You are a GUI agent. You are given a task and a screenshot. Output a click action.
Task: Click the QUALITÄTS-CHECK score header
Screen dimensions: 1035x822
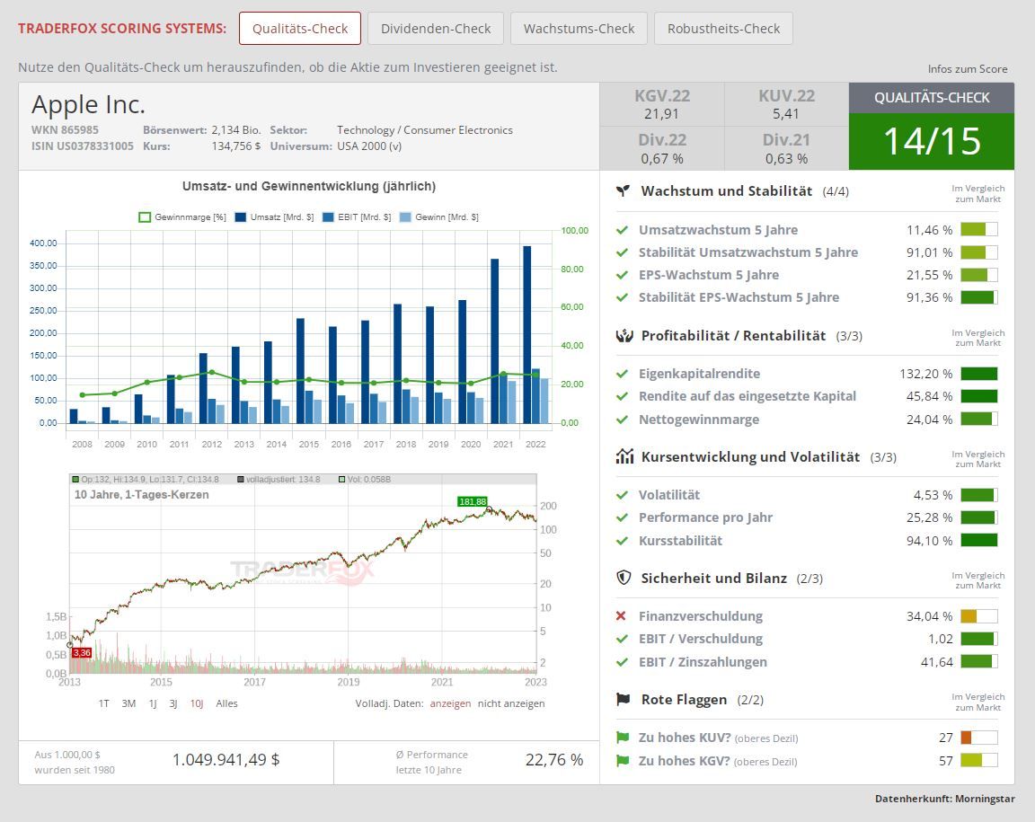pyautogui.click(x=932, y=98)
